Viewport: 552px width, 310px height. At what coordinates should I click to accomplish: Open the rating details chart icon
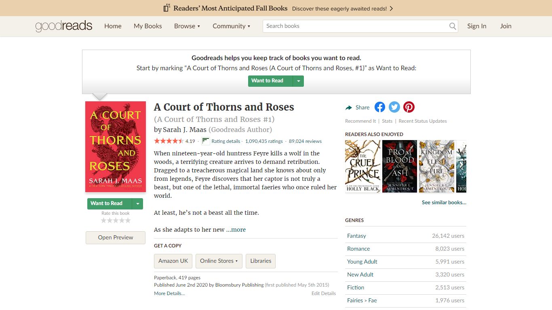[x=205, y=141]
